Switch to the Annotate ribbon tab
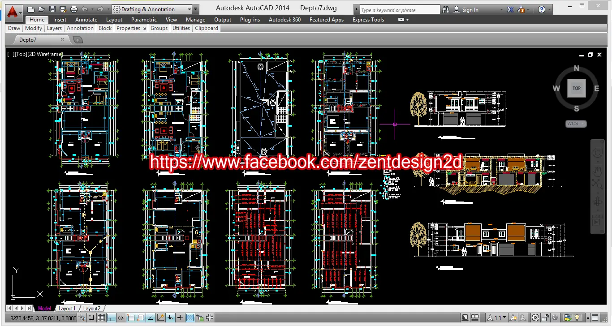 click(86, 20)
